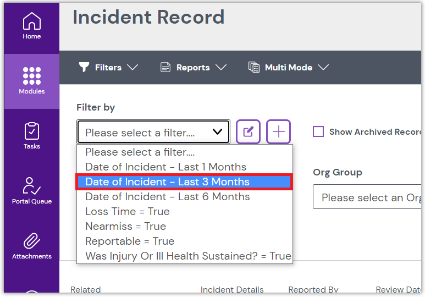Click the funnel Filters icon
Image resolution: width=425 pixels, height=297 pixels.
84,67
